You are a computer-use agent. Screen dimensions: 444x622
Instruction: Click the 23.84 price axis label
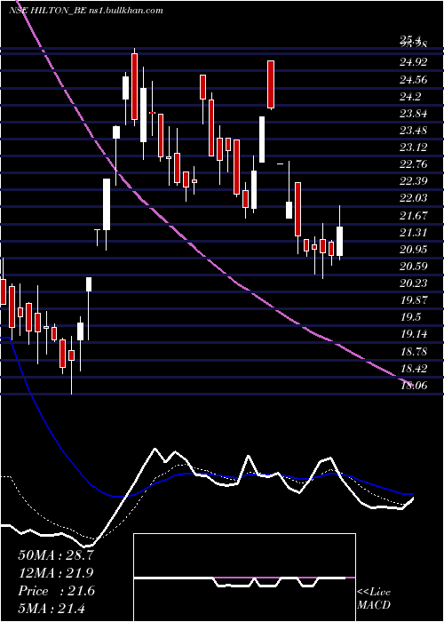414,114
